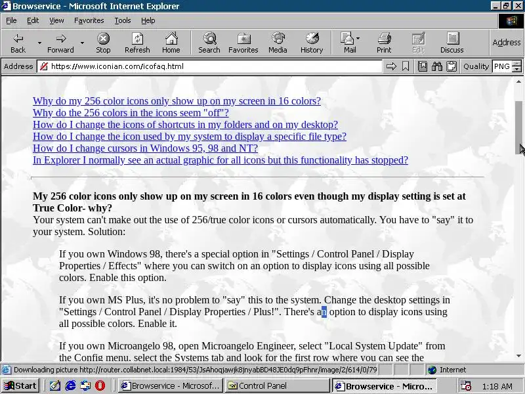Click the Address toolbar label at far right
This screenshot has height=394, width=525.
coord(506,43)
